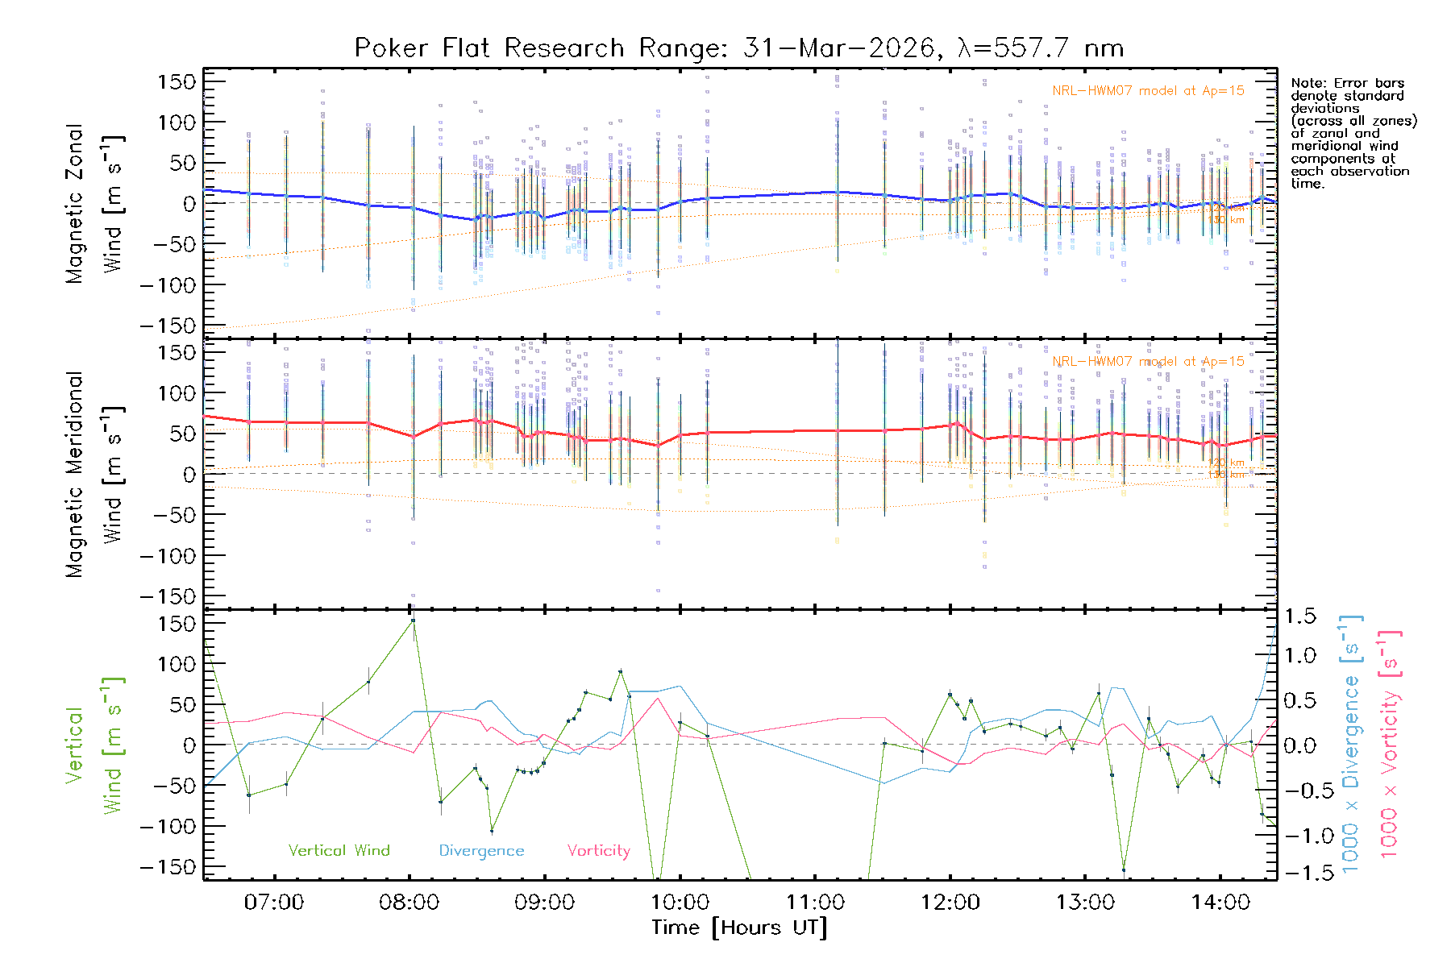This screenshot has width=1451, height=967.
Task: Click the error bars note text
Action: point(1353,133)
